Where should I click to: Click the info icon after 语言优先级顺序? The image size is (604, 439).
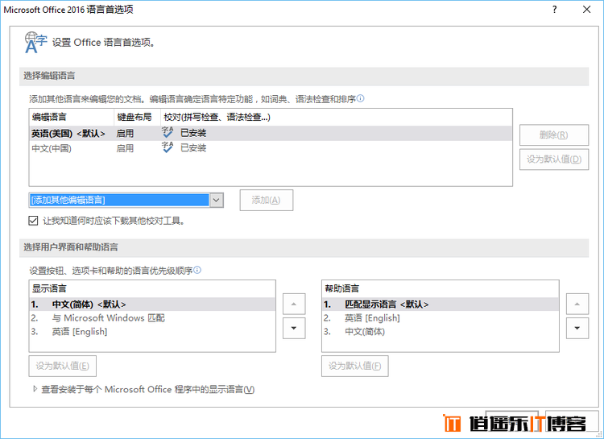(197, 270)
